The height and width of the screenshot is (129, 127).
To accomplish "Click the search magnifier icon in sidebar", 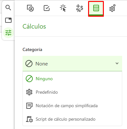I will point(8,8).
